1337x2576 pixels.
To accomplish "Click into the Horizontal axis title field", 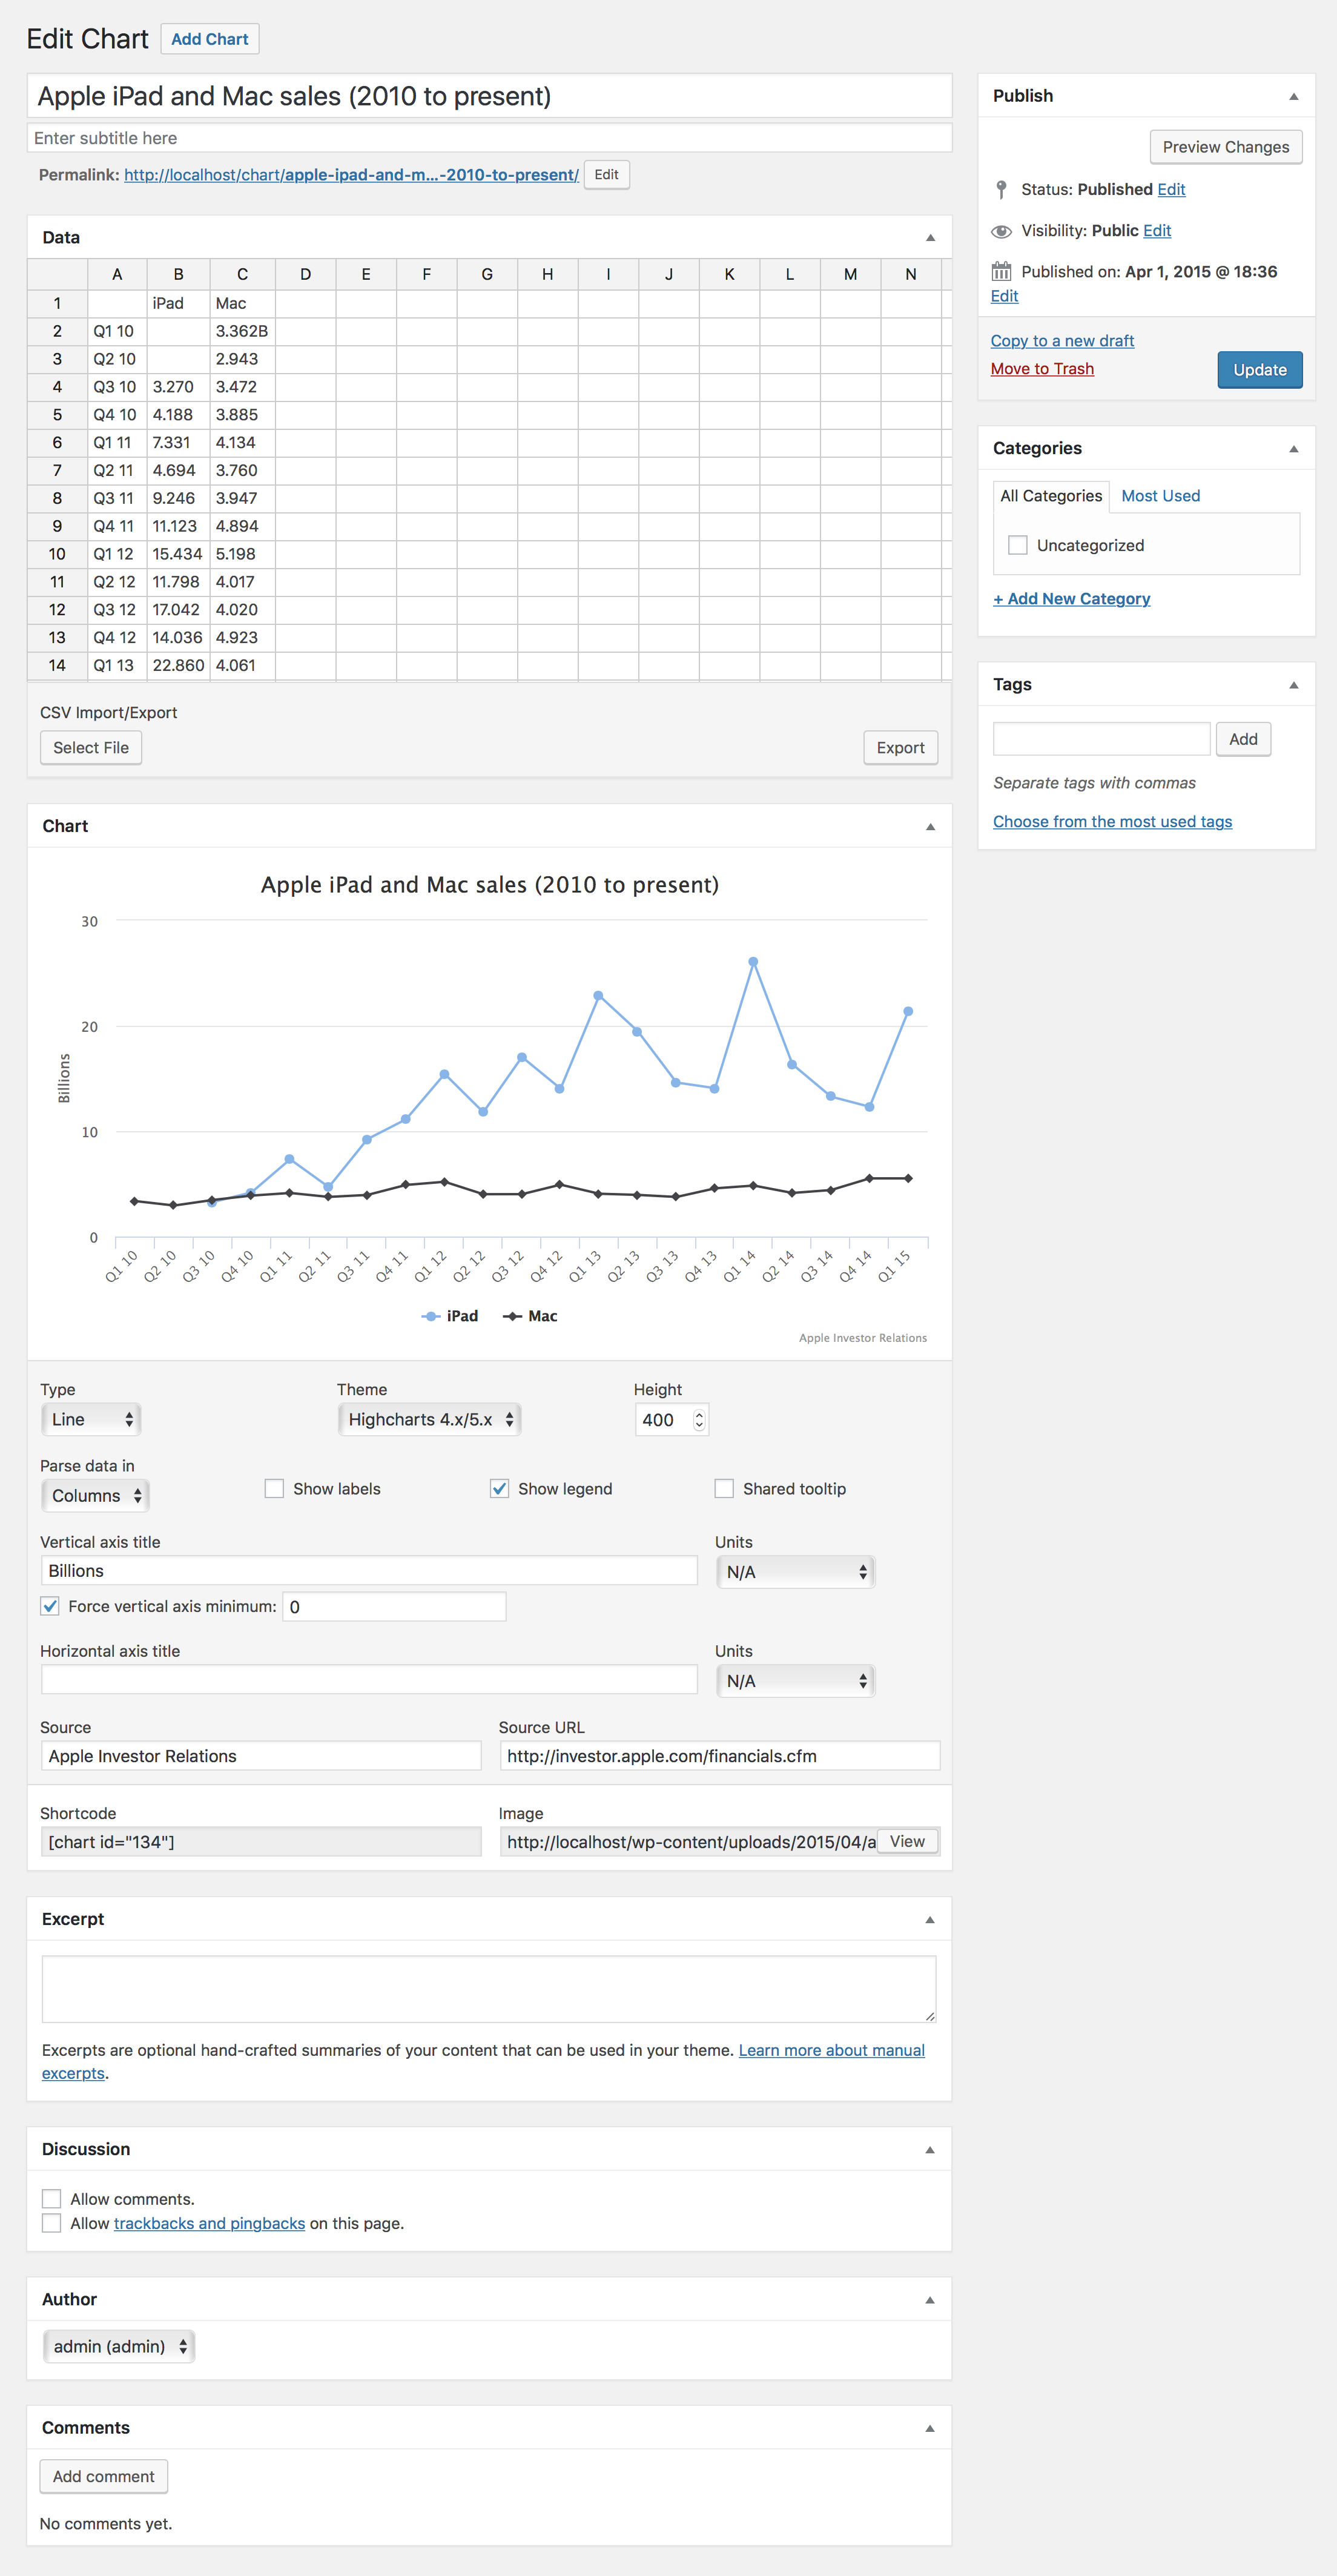I will click(369, 1680).
